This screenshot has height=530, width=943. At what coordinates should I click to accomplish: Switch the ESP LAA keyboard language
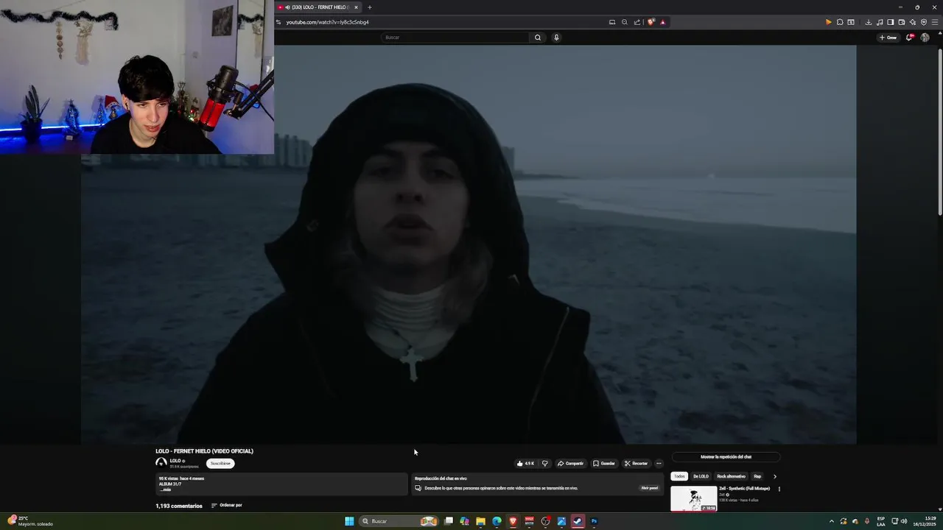point(881,521)
